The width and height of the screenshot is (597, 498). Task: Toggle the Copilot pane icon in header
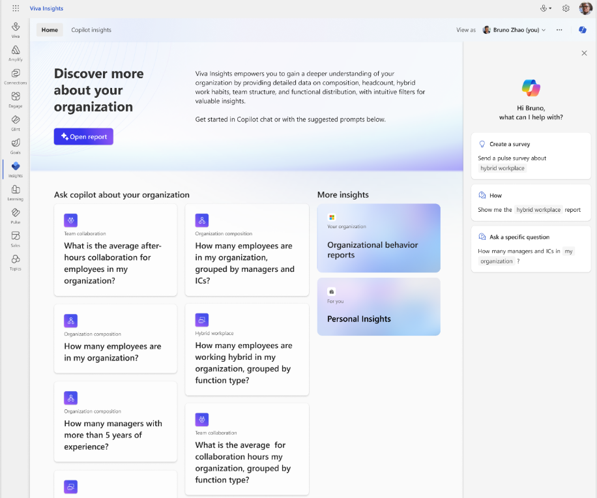coord(583,30)
